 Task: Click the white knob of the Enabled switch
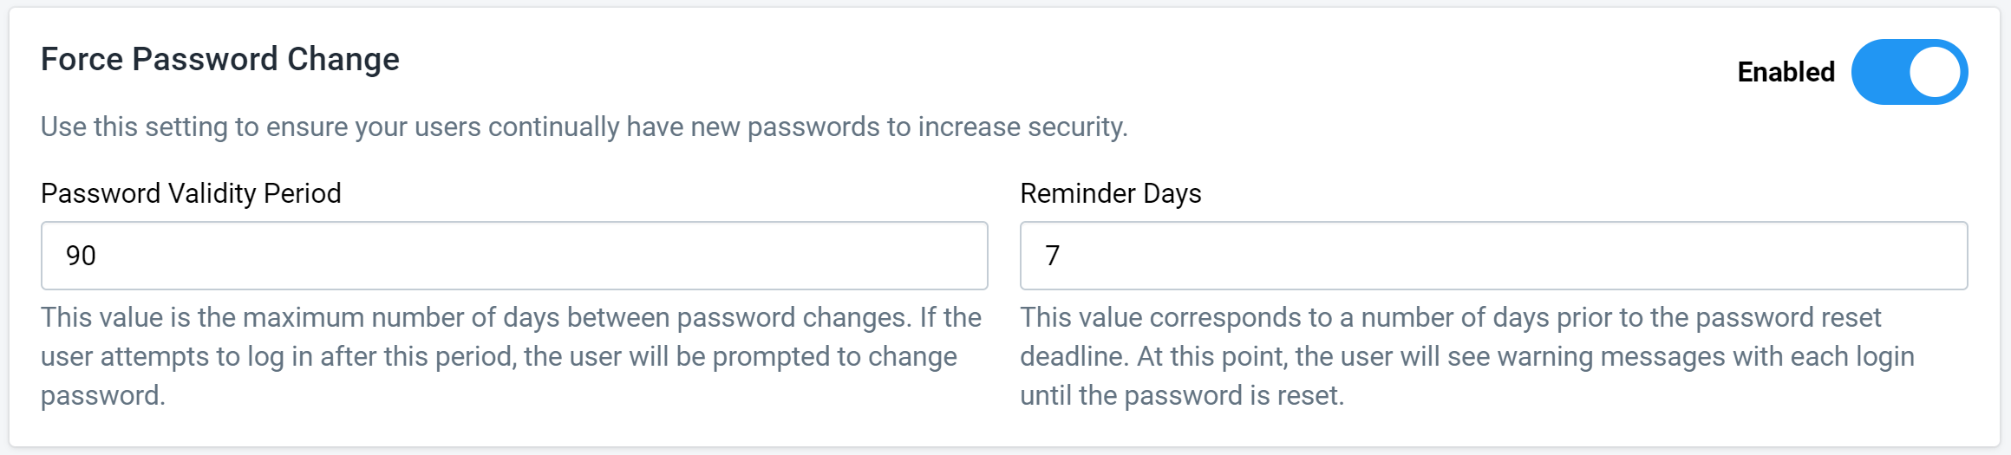[x=1935, y=72]
